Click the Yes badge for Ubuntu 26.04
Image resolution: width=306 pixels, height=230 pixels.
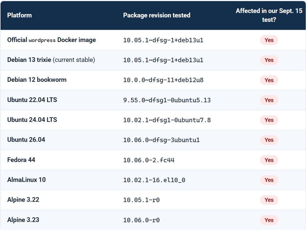point(269,140)
